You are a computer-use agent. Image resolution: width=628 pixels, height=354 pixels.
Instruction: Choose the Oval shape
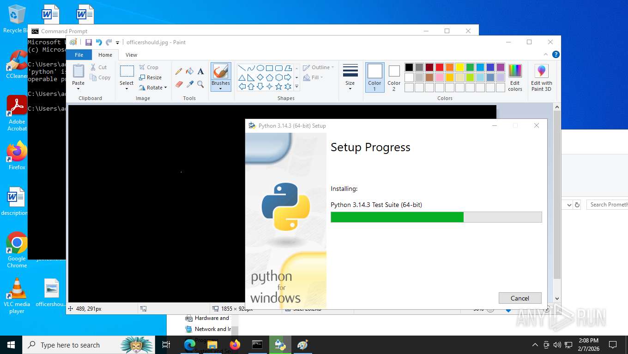click(260, 68)
